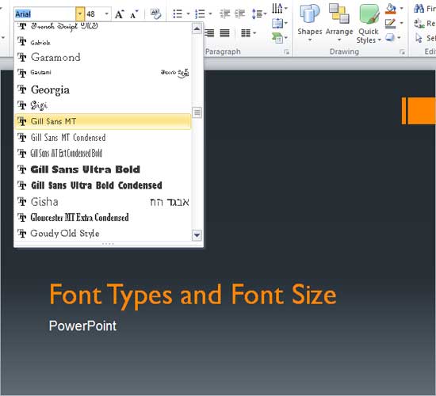Convert text to SmartArt graphic
436x396 pixels.
(280, 37)
